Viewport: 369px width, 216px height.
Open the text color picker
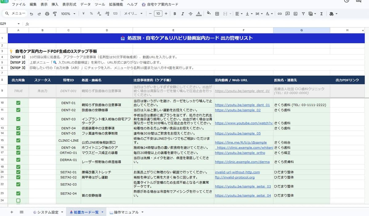(199, 14)
